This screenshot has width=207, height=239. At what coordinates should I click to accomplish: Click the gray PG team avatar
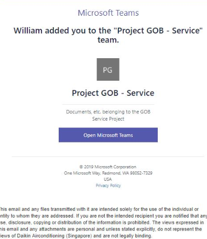pyautogui.click(x=108, y=69)
